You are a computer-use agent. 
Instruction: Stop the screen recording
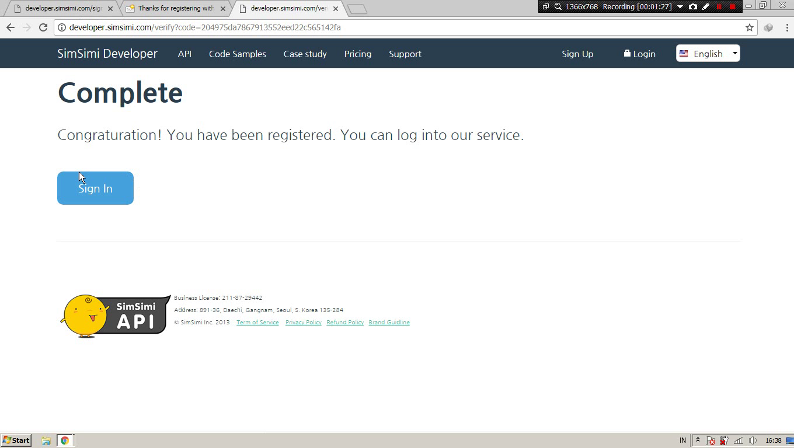pos(732,6)
